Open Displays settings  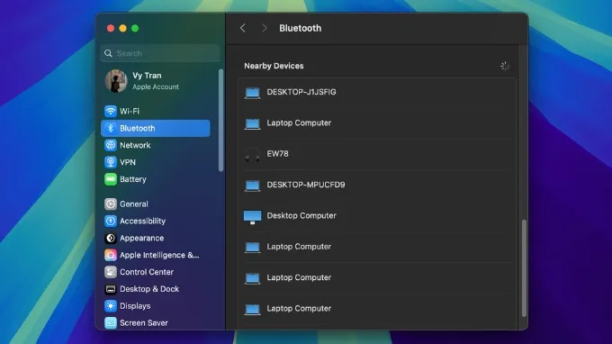pyautogui.click(x=156, y=306)
